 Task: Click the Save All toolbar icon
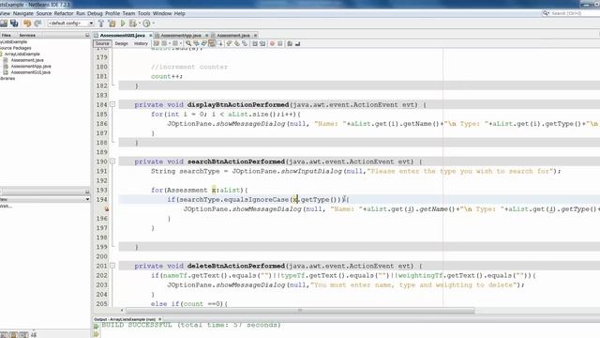click(x=14, y=23)
